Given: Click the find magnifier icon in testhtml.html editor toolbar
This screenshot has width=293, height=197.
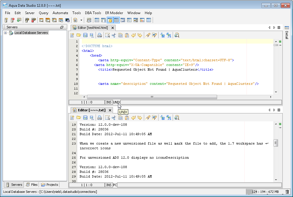Looking at the screenshot, I should click(x=177, y=35).
